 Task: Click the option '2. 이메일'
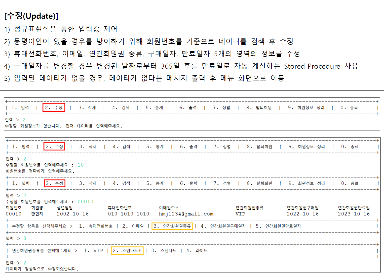(133, 226)
